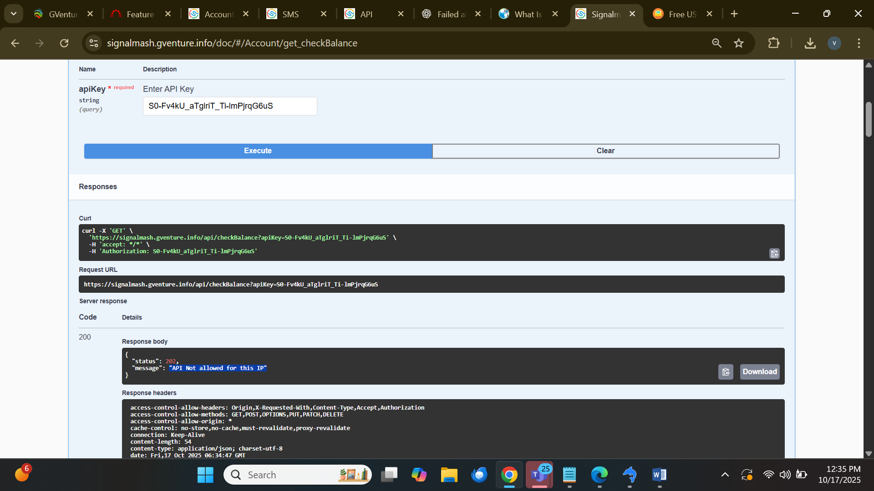Open Microsoft Teams from taskbar

tap(539, 475)
